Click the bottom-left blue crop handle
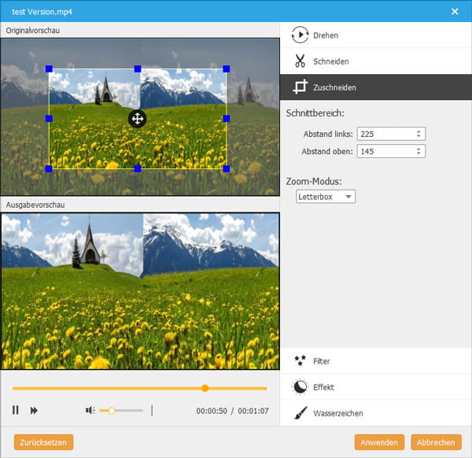 (49, 168)
